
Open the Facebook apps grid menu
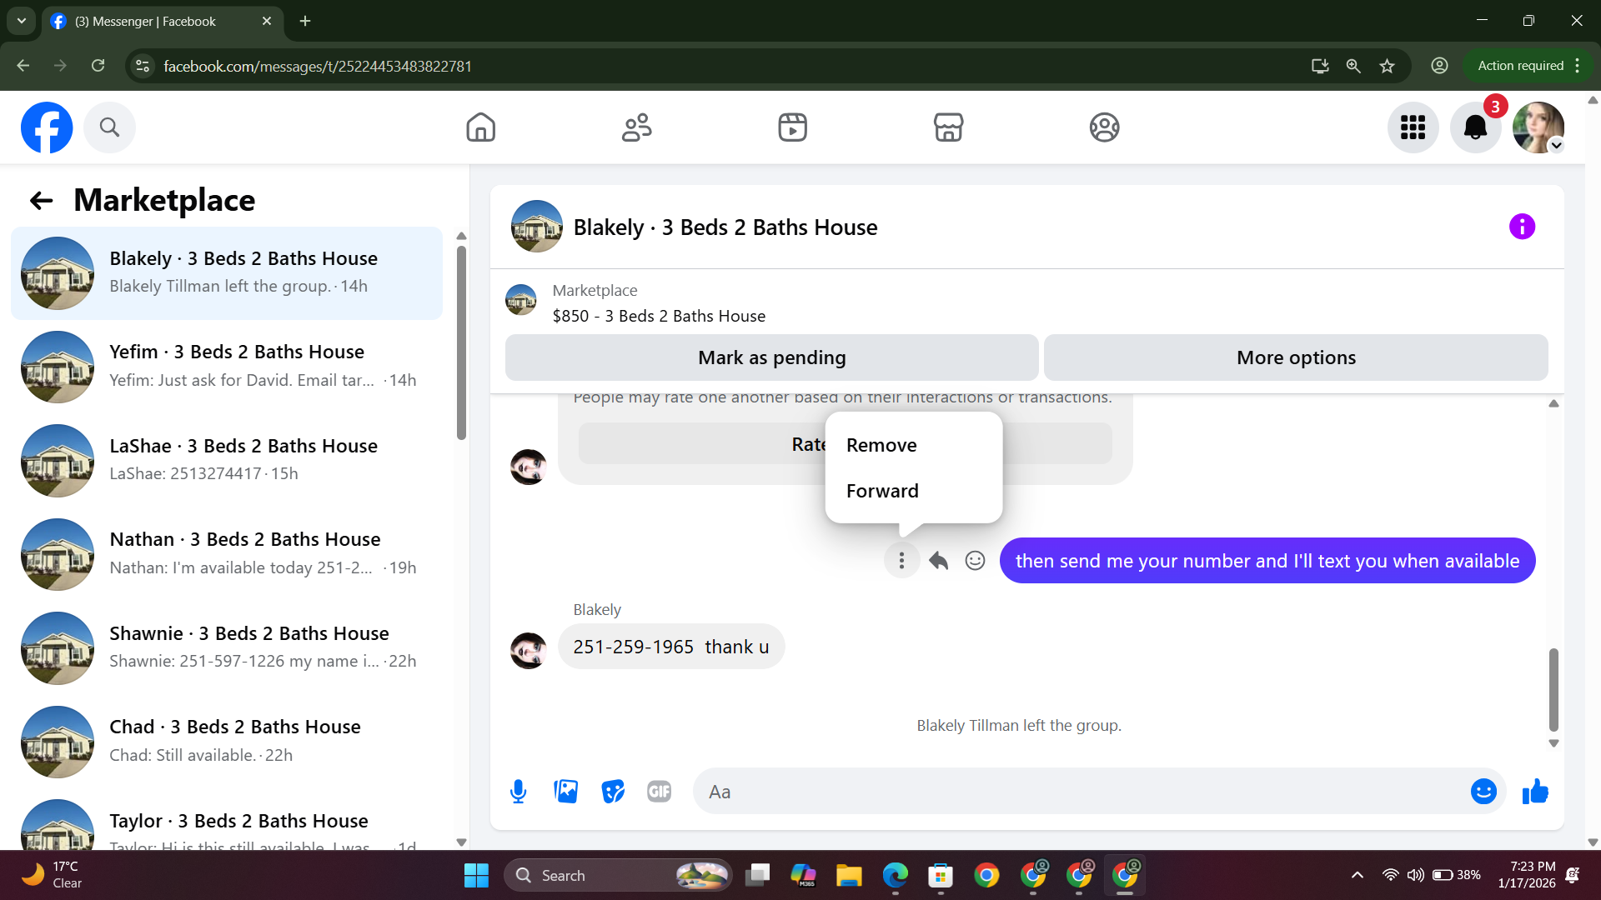click(1413, 127)
